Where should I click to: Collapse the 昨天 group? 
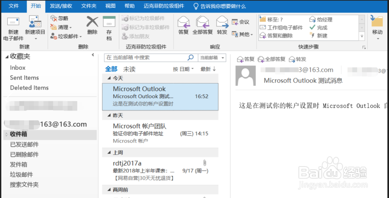click(x=109, y=115)
